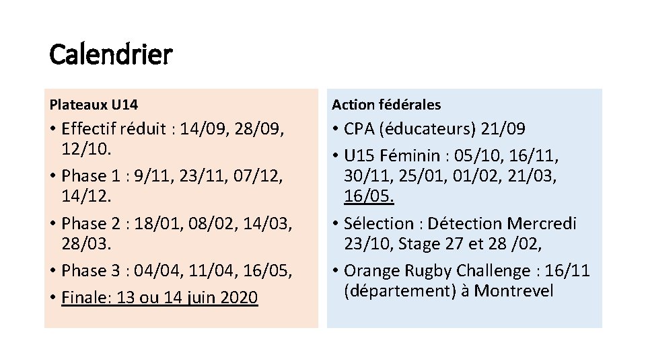Click the 23/10 detection date
The image size is (646, 363).
coord(368,243)
